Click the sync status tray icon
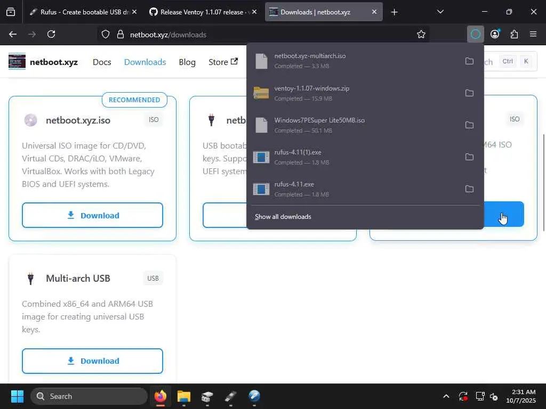Viewport: 546px width, 409px height. tap(463, 396)
